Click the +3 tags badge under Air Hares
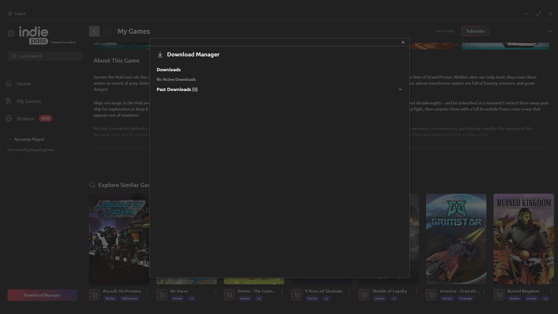 pyautogui.click(x=191, y=299)
